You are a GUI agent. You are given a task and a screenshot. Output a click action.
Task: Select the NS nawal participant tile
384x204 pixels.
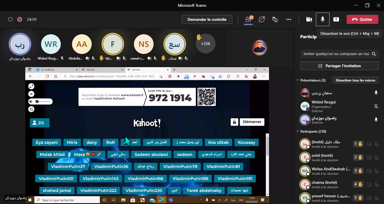[x=143, y=44]
